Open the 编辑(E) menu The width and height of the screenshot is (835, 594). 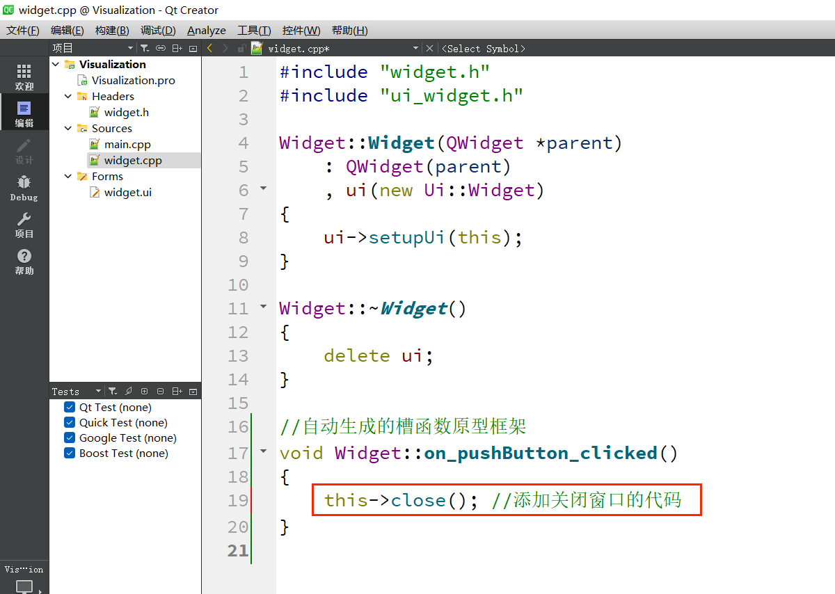(67, 30)
